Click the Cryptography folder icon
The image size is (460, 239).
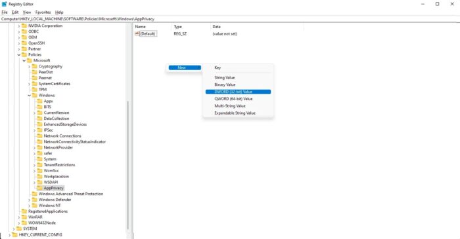click(x=35, y=66)
